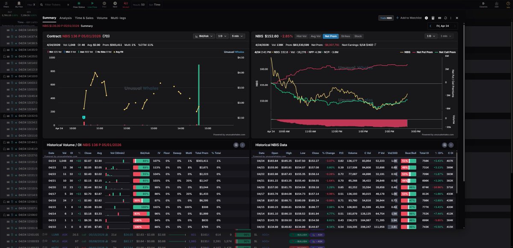The image size is (513, 248).
Task: Toggle NBIS price legend series
Action: (x=406, y=52)
